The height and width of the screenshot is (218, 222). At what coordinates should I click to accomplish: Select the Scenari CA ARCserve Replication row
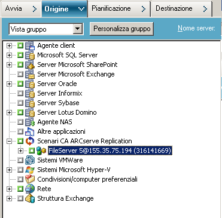point(84,141)
